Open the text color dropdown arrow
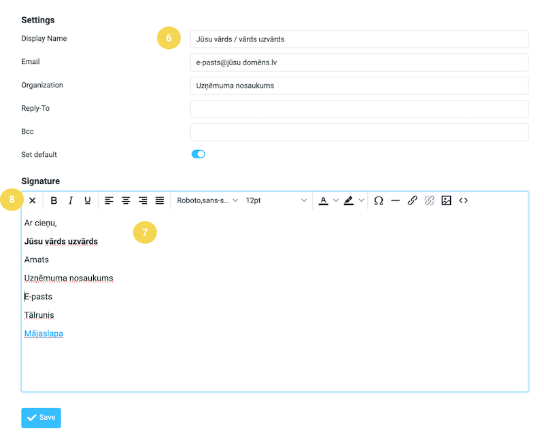 coord(336,200)
